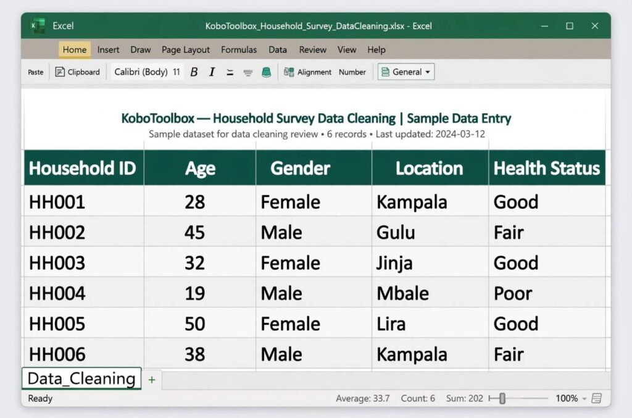Open the Help ribbon tab

point(376,49)
